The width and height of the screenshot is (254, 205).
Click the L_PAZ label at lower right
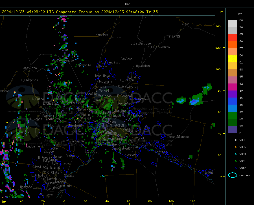[x=209, y=173]
